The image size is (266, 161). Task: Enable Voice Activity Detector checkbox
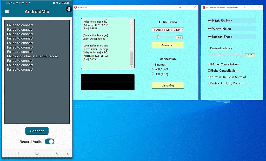[x=209, y=83]
